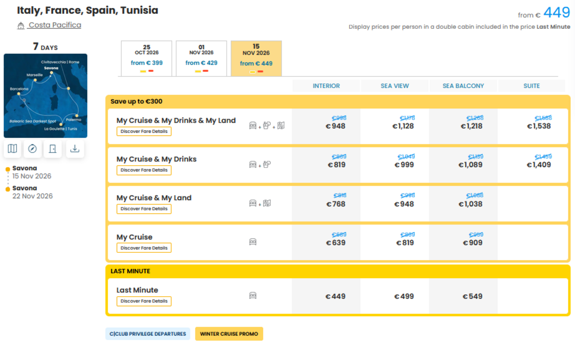
Task: Click the fare icons in My Cruise & My Land row
Action: 260,203
